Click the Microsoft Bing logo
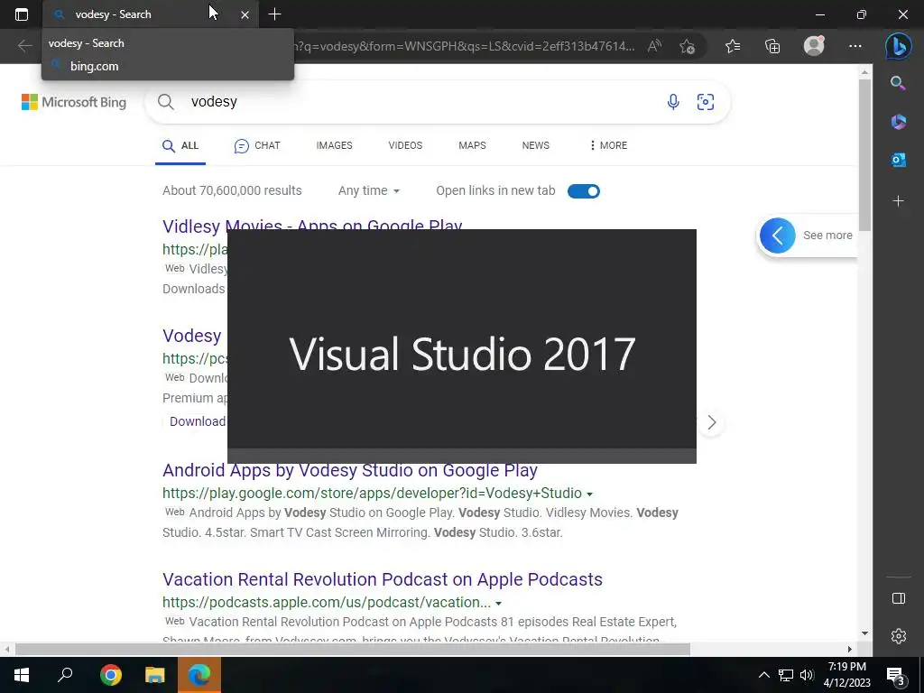 [74, 102]
